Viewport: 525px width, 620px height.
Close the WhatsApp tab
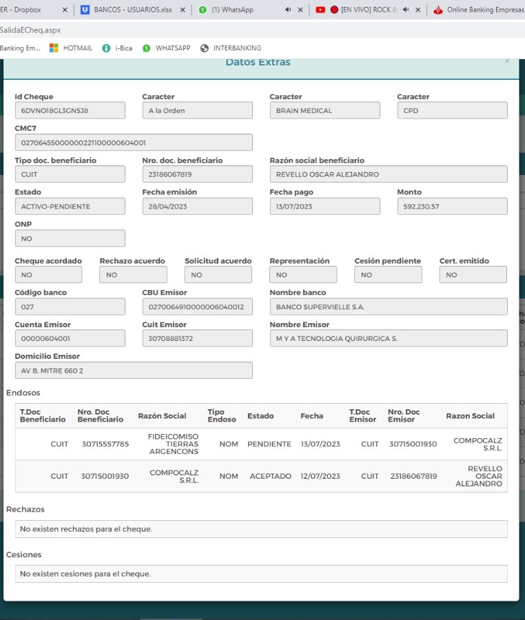[300, 10]
